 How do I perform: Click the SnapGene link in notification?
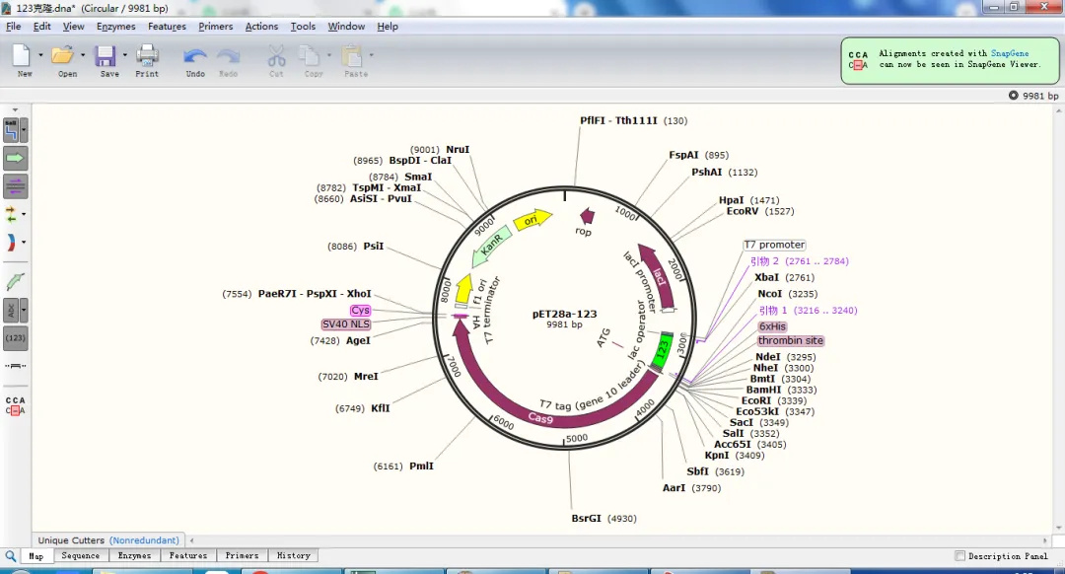pyautogui.click(x=1009, y=53)
